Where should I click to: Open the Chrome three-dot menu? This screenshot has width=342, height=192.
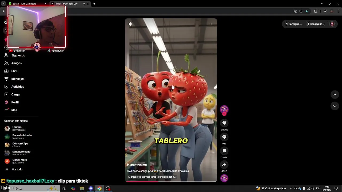[x=338, y=11]
